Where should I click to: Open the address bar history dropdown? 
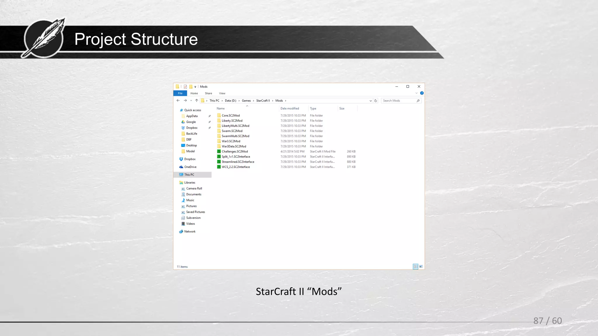371,101
